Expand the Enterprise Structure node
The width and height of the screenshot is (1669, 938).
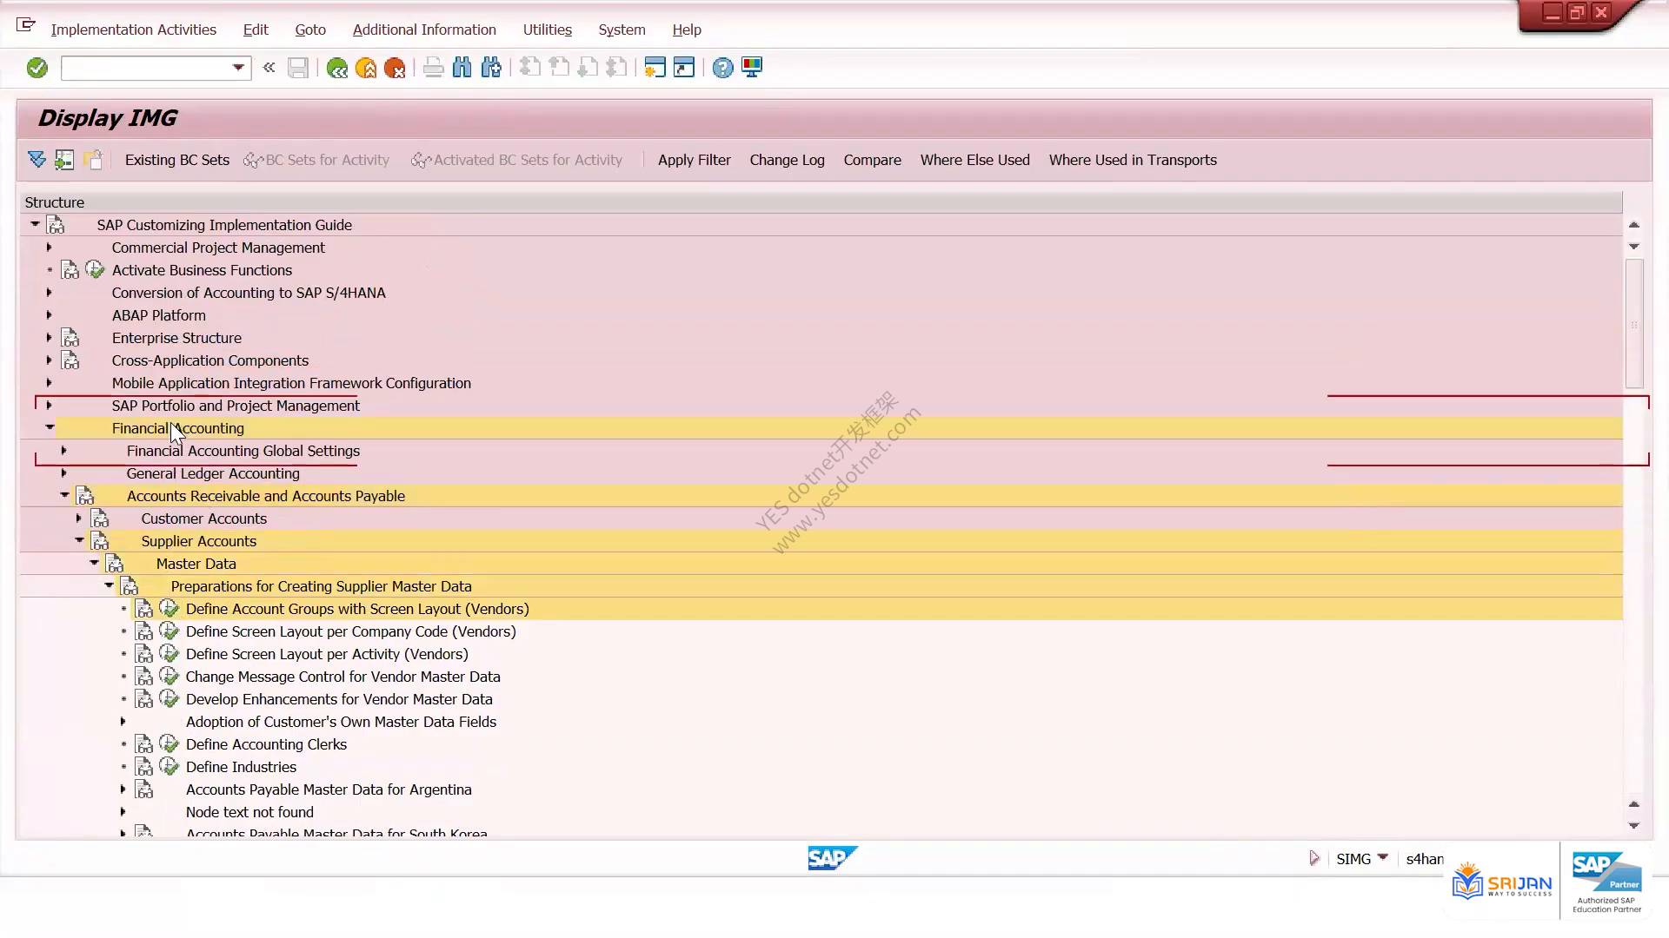pos(49,338)
